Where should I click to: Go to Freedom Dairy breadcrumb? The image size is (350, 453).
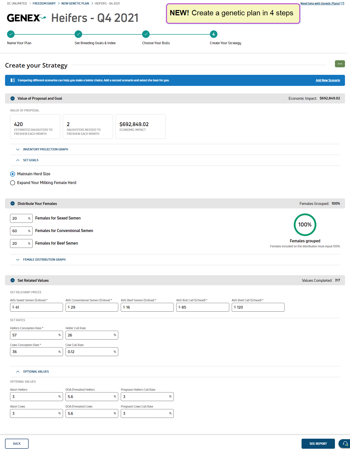click(x=44, y=4)
